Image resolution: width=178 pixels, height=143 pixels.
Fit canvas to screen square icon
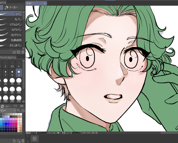tap(58, 133)
